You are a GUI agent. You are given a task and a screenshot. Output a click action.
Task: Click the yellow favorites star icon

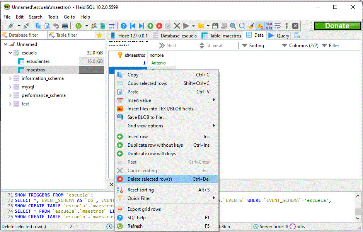[99, 35]
